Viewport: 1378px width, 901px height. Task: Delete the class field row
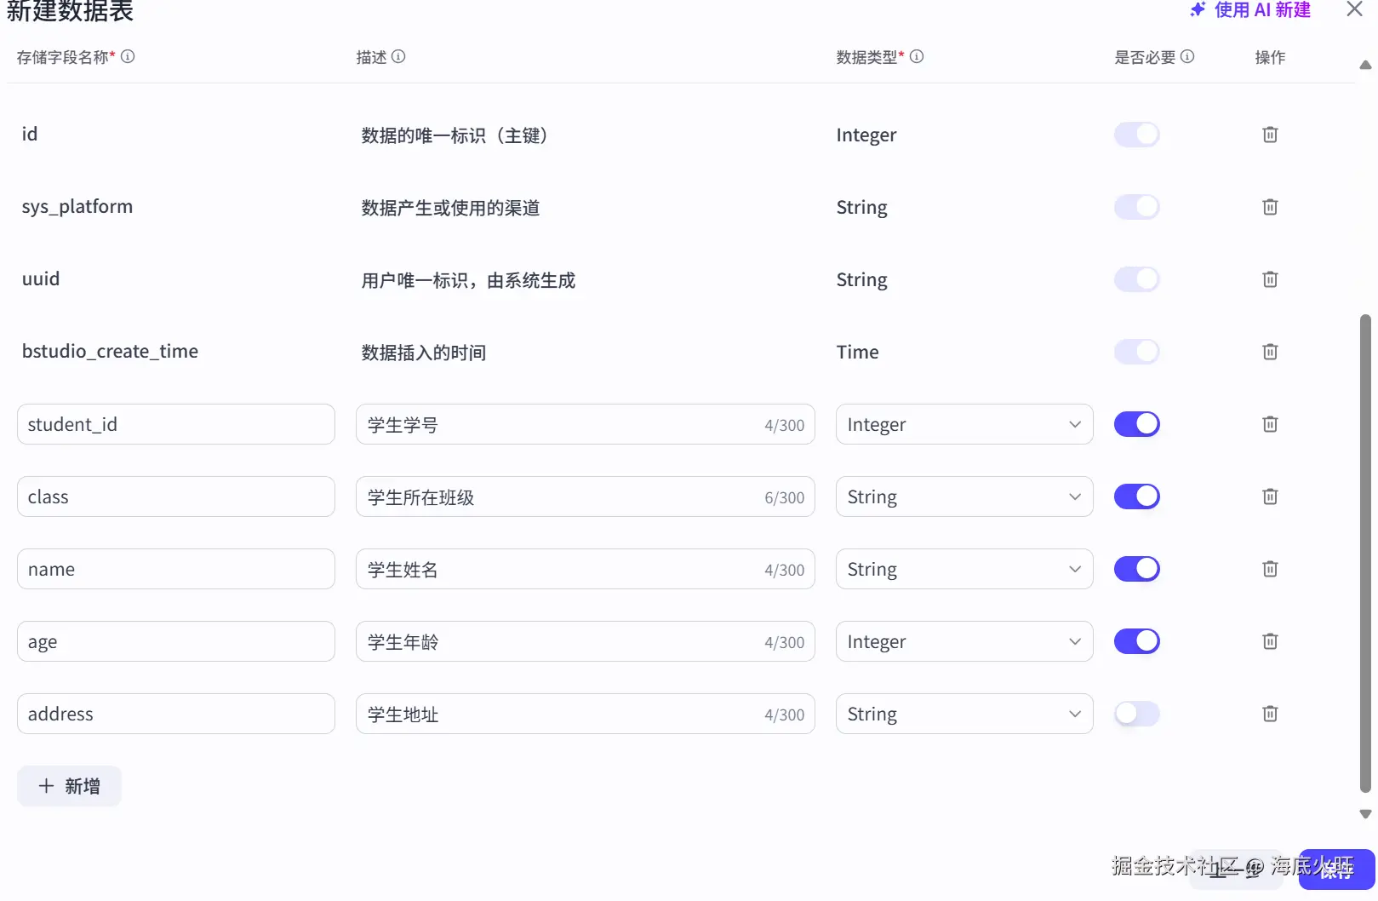(x=1270, y=496)
